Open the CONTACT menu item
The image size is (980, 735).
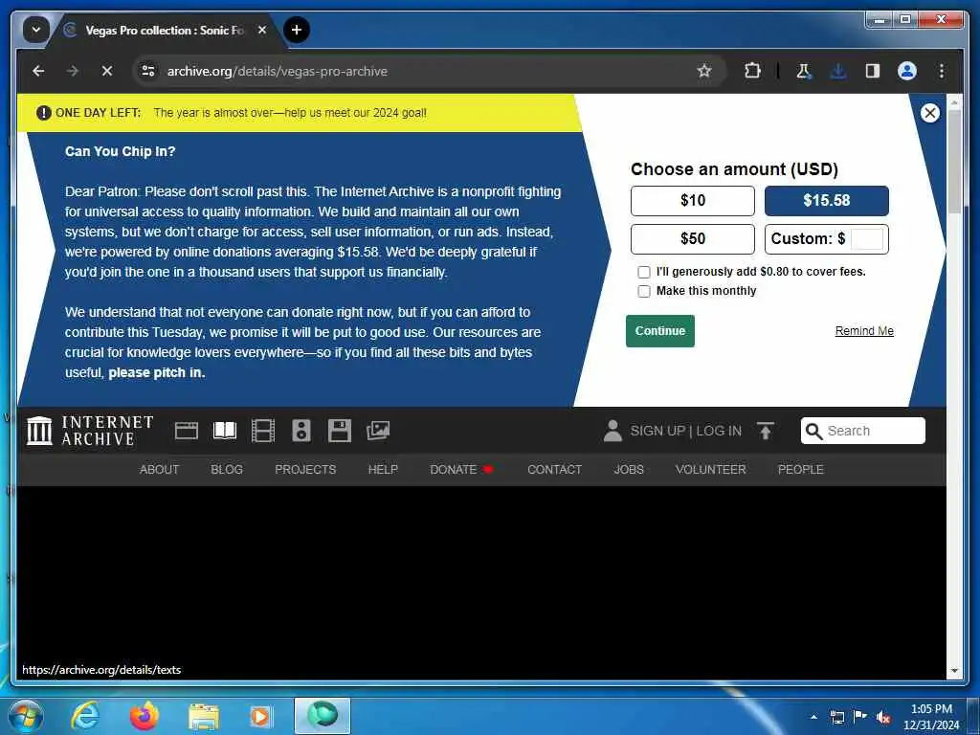[554, 469]
